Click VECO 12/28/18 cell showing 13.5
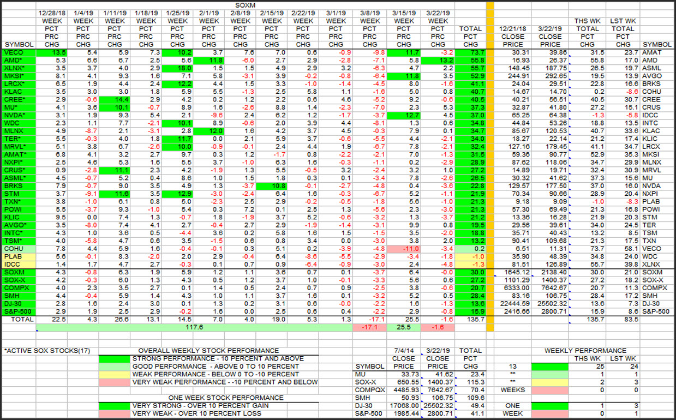The width and height of the screenshot is (676, 420). pos(53,52)
